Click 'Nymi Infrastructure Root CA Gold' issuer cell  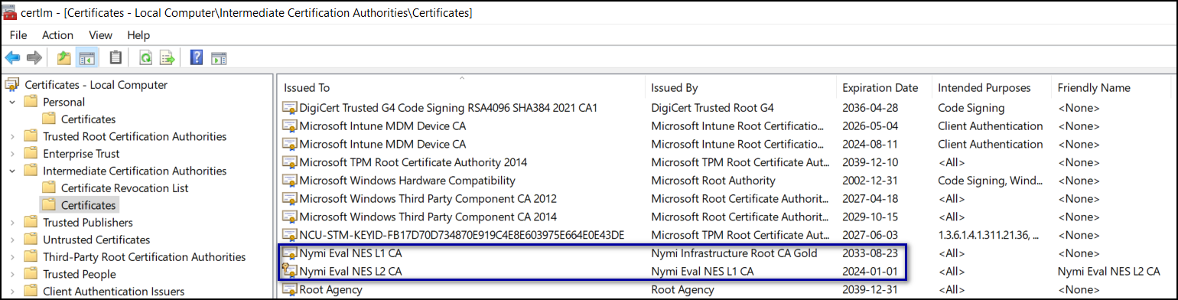pyautogui.click(x=734, y=253)
